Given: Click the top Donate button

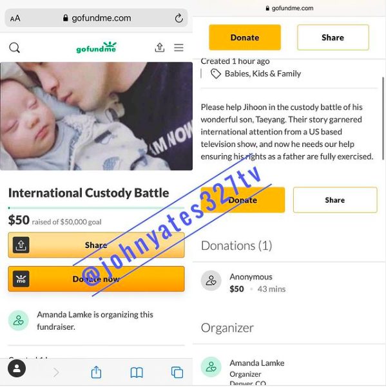Looking at the screenshot, I should point(245,37).
